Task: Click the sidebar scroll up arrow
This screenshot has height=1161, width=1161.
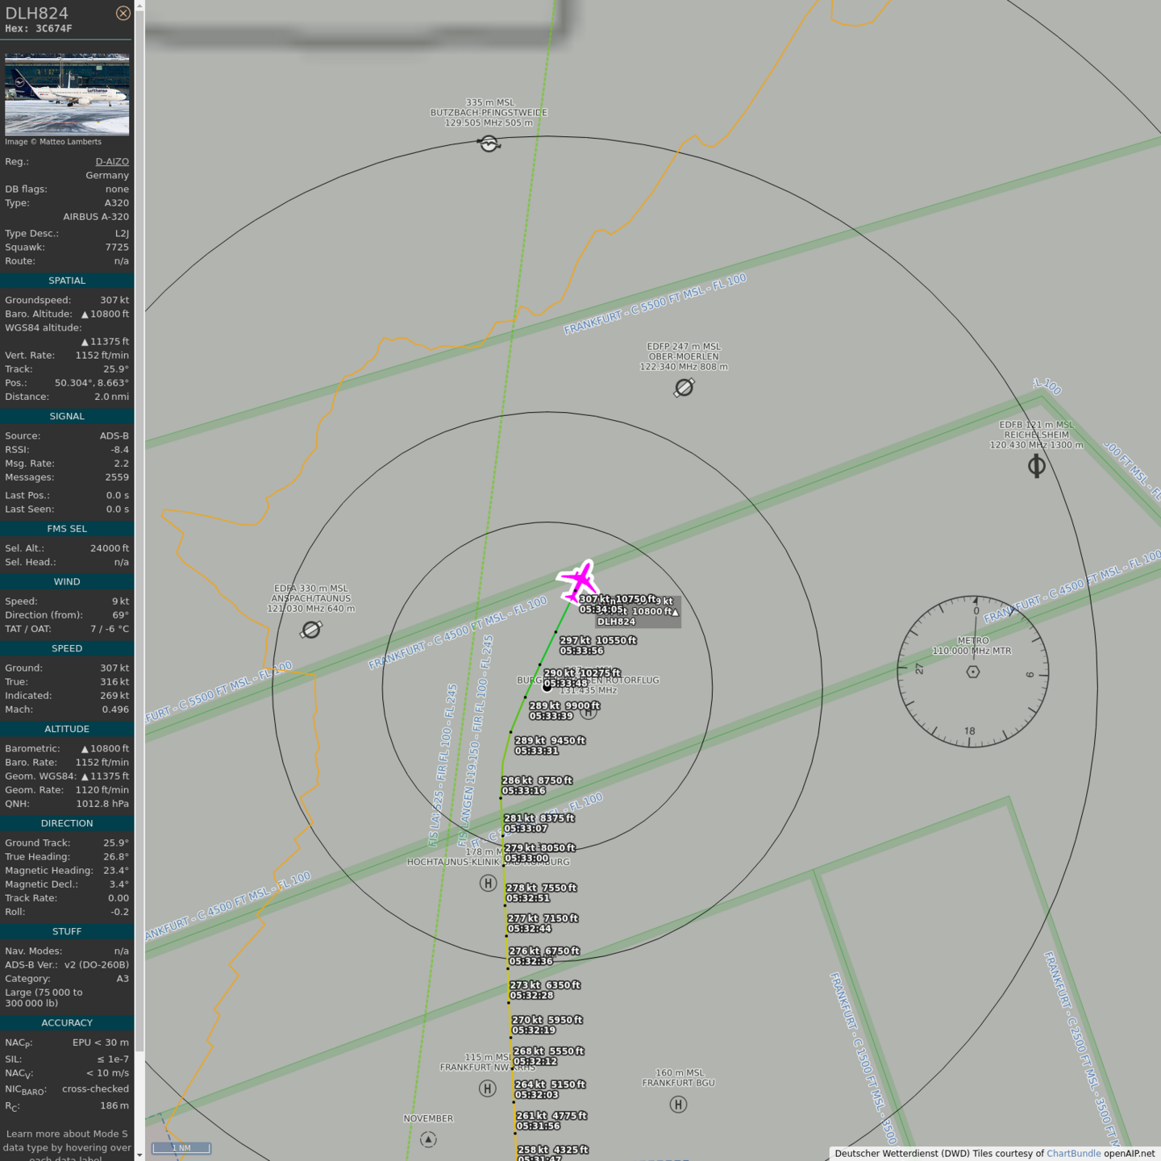Action: [139, 6]
